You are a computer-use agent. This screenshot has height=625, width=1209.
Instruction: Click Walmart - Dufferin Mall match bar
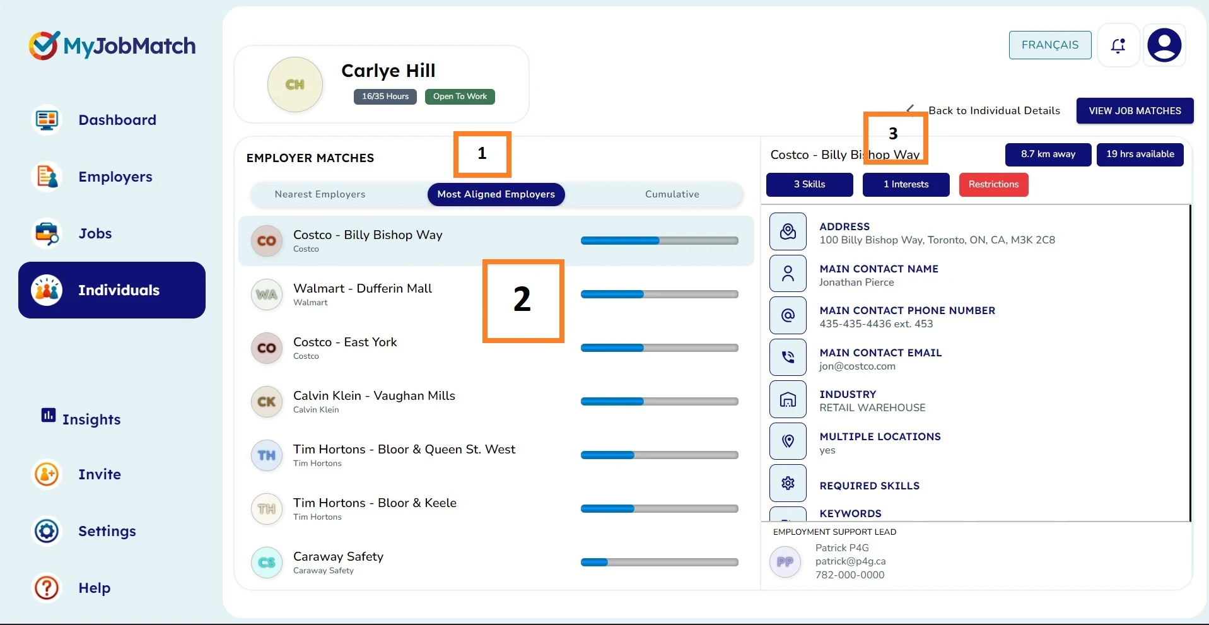tap(660, 295)
